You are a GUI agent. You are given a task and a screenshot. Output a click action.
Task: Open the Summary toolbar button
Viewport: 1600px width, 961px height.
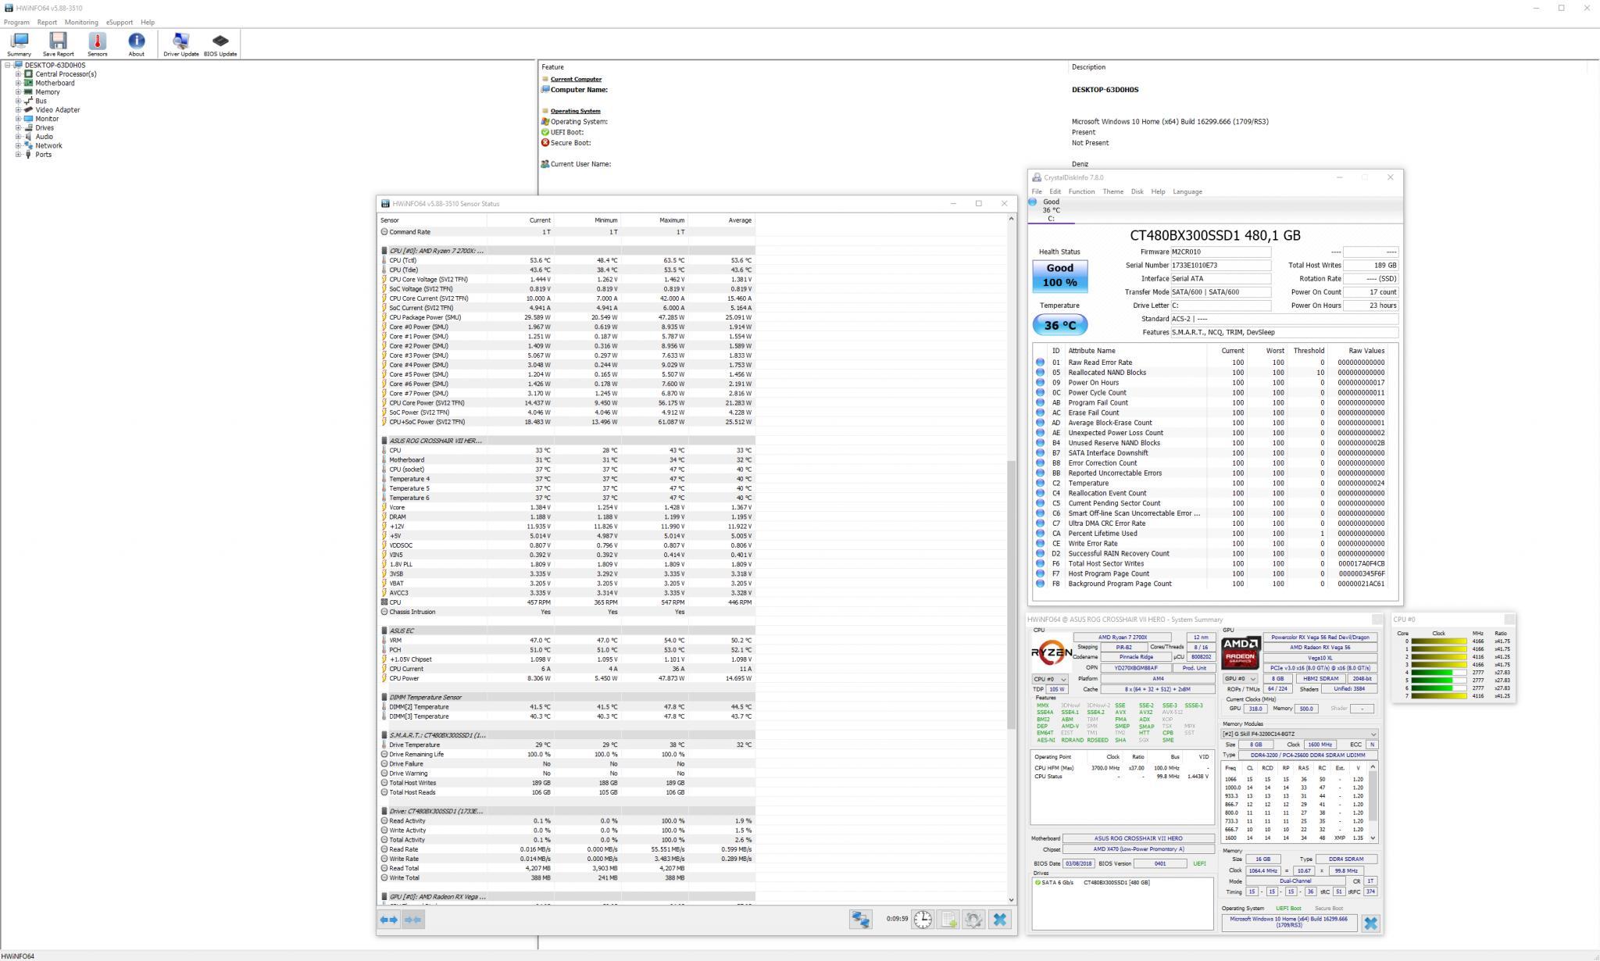point(19,44)
